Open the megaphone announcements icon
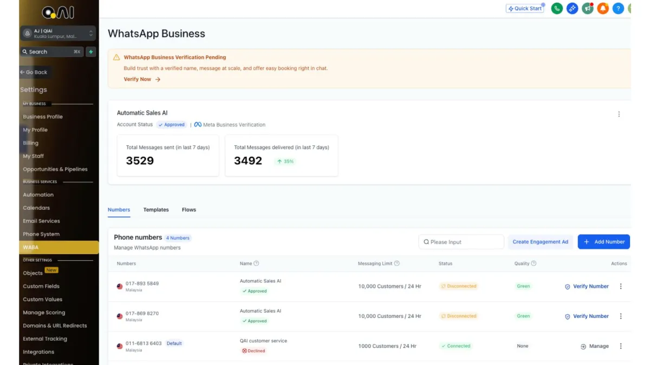The image size is (650, 365). [587, 9]
